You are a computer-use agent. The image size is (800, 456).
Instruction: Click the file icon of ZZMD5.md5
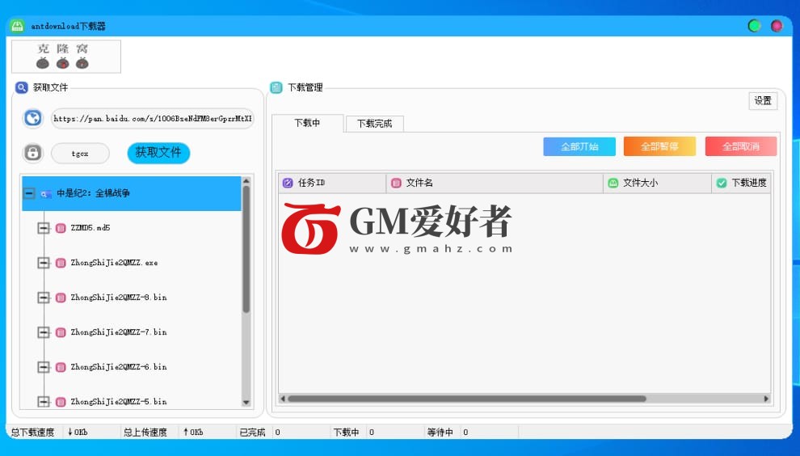[x=61, y=228]
